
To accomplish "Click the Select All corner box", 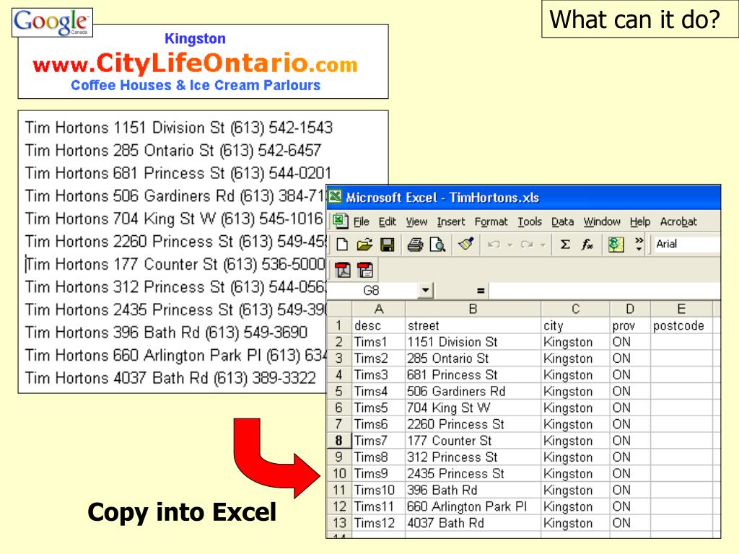I will pyautogui.click(x=339, y=309).
